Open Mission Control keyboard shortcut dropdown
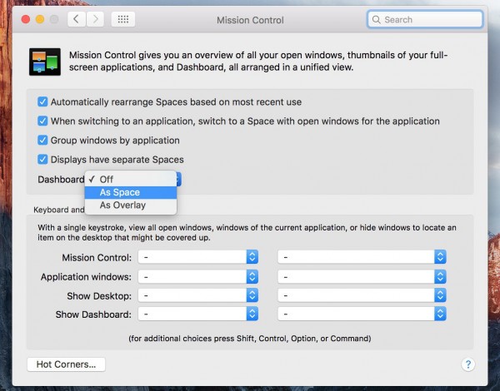This screenshot has height=391, width=500. click(x=198, y=257)
